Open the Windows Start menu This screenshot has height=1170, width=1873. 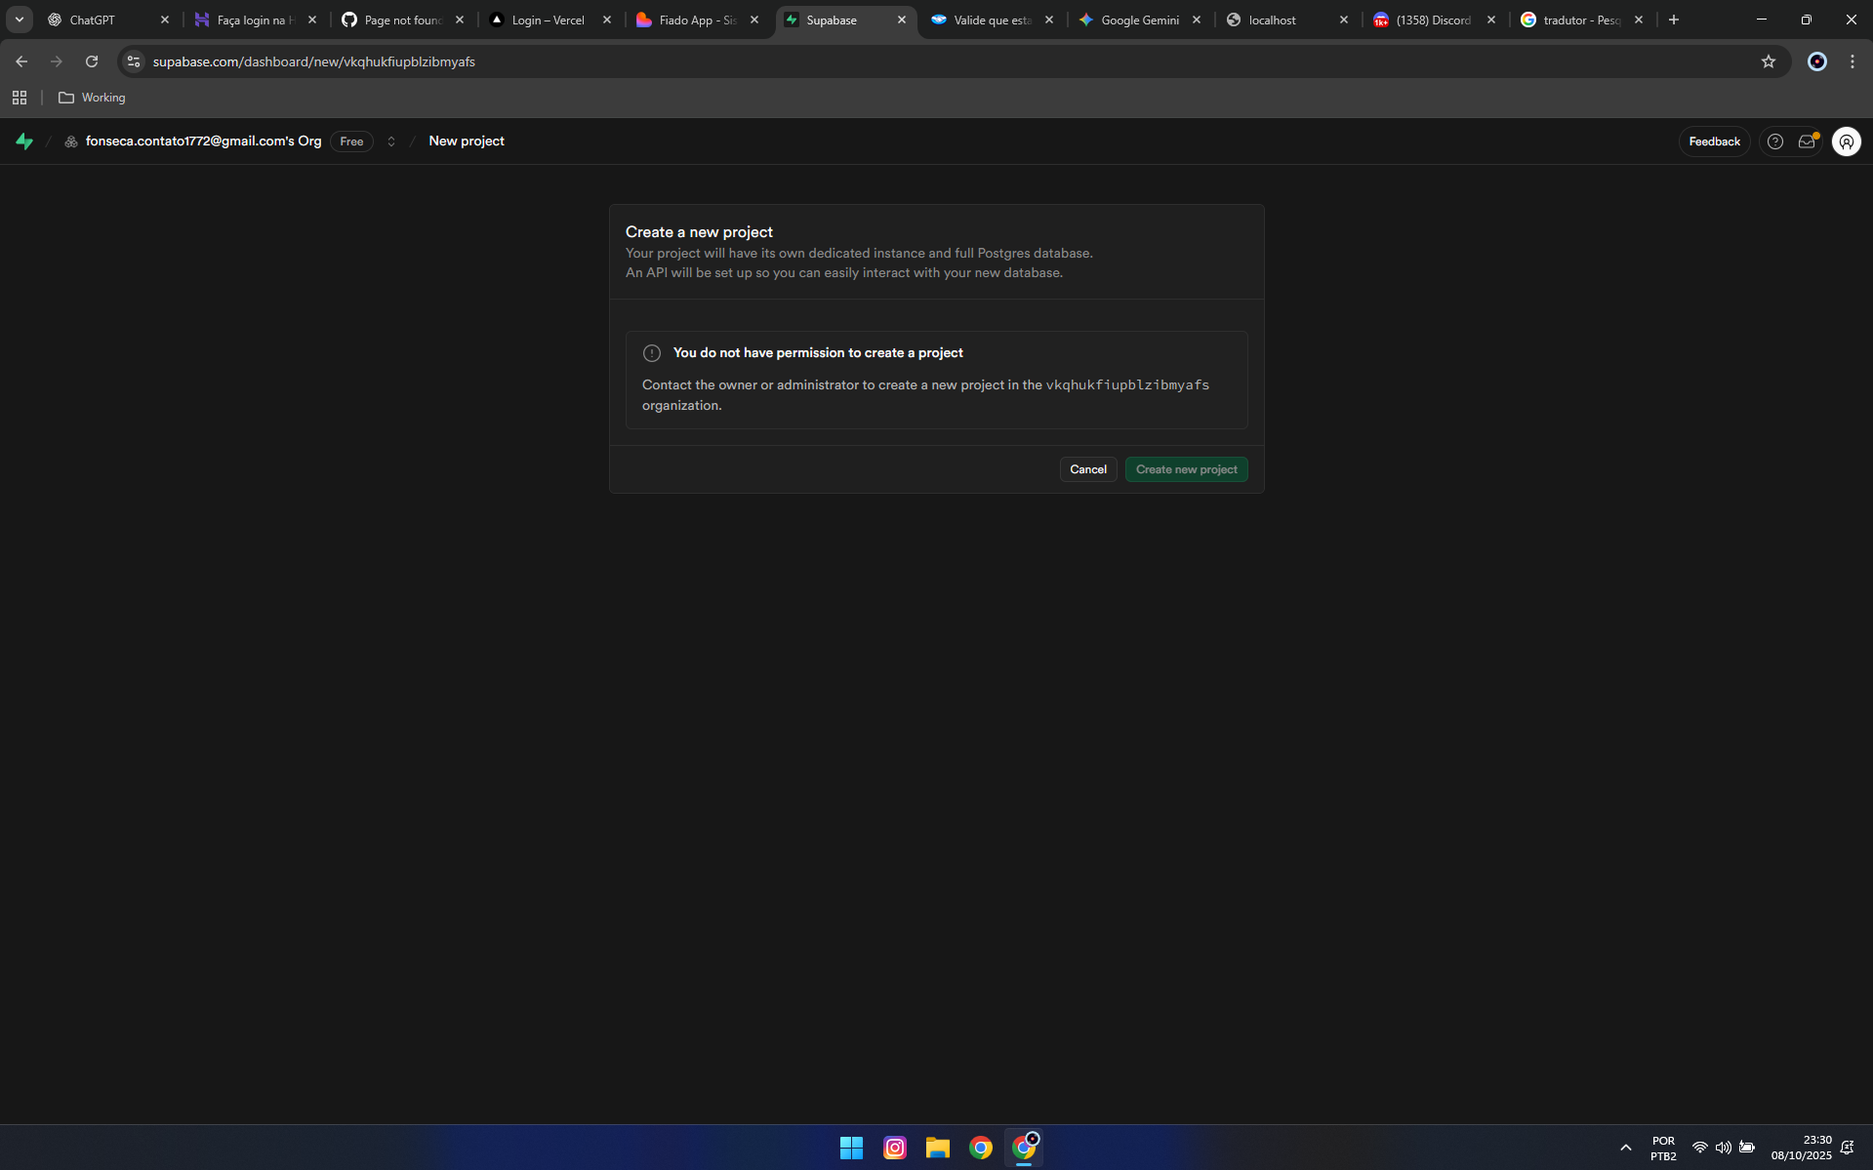pyautogui.click(x=851, y=1148)
